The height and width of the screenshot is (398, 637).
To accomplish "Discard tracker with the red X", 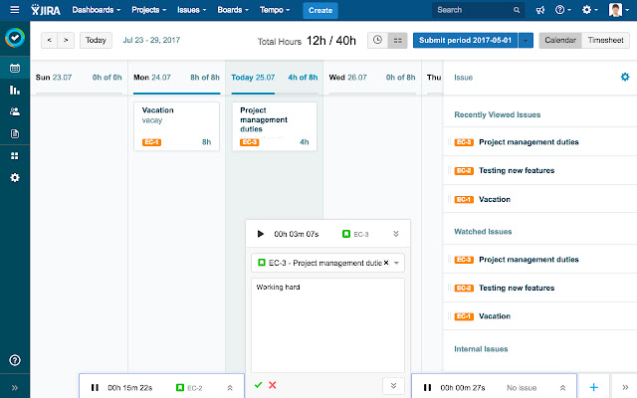I will (x=273, y=384).
